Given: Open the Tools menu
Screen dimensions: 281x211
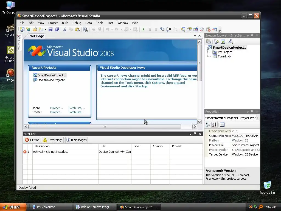Looking at the screenshot, I should click(x=99, y=23).
